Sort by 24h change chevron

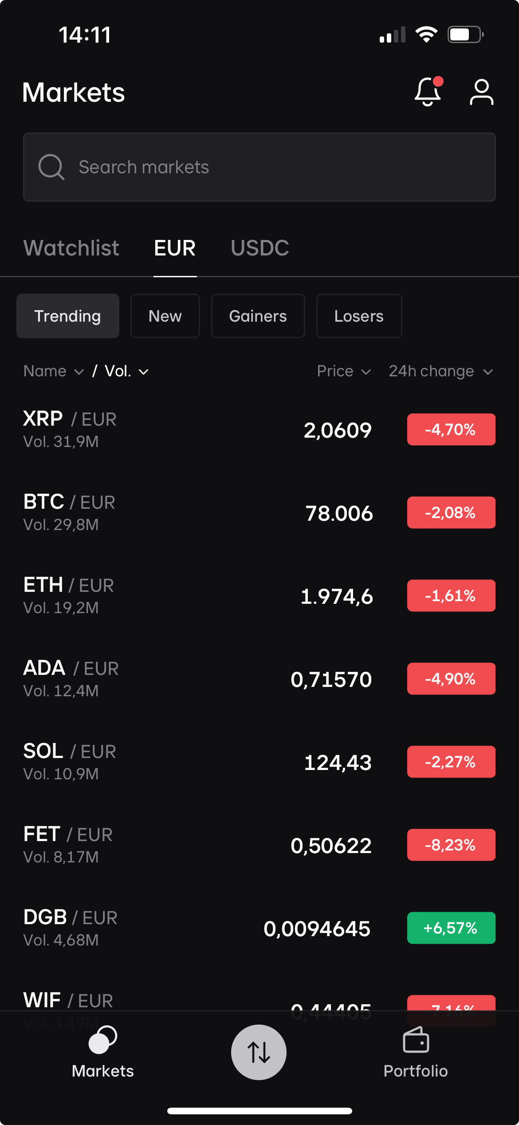488,372
